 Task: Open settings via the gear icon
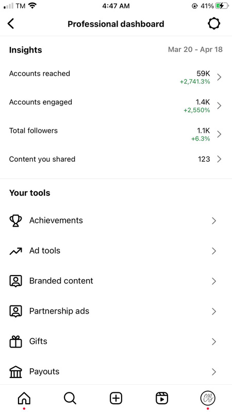tap(213, 24)
